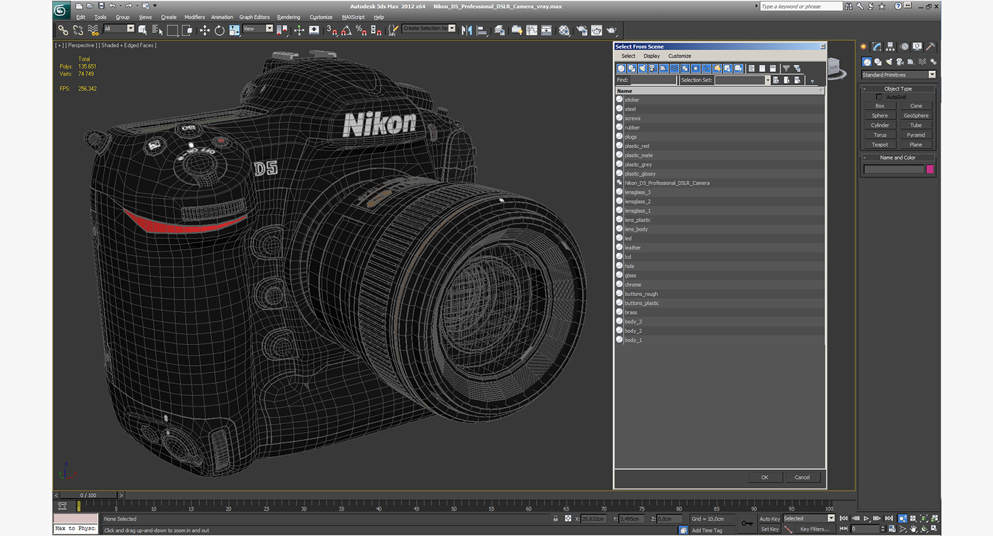993x536 pixels.
Task: Toggle Display Geometry filter in Select From Scene
Action: 621,68
